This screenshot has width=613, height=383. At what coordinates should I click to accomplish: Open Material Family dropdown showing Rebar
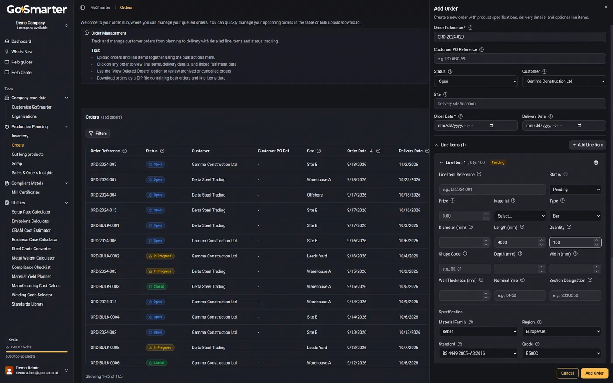478,331
